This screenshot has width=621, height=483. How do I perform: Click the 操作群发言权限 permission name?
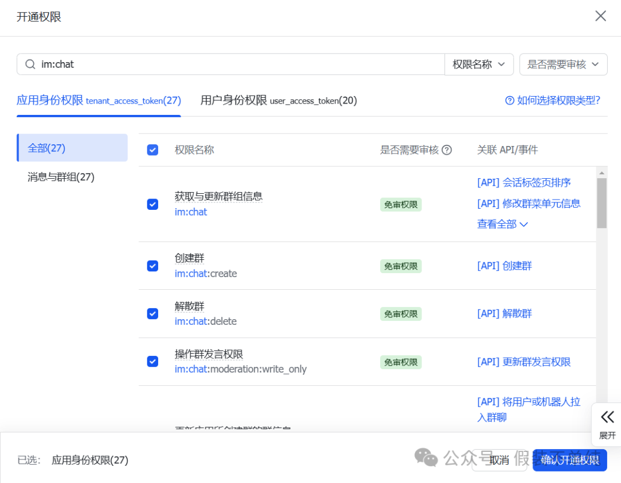click(x=209, y=354)
